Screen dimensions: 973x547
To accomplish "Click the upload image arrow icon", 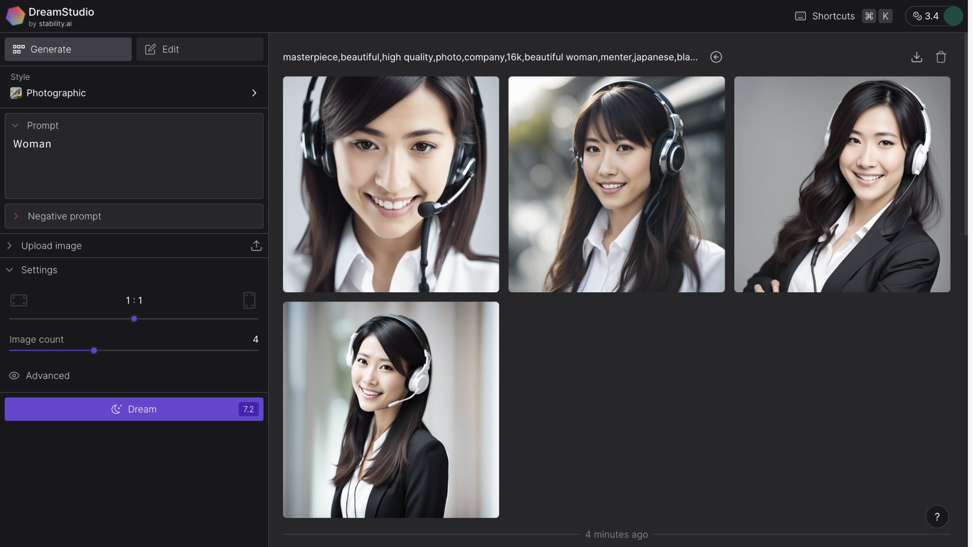I will click(256, 246).
